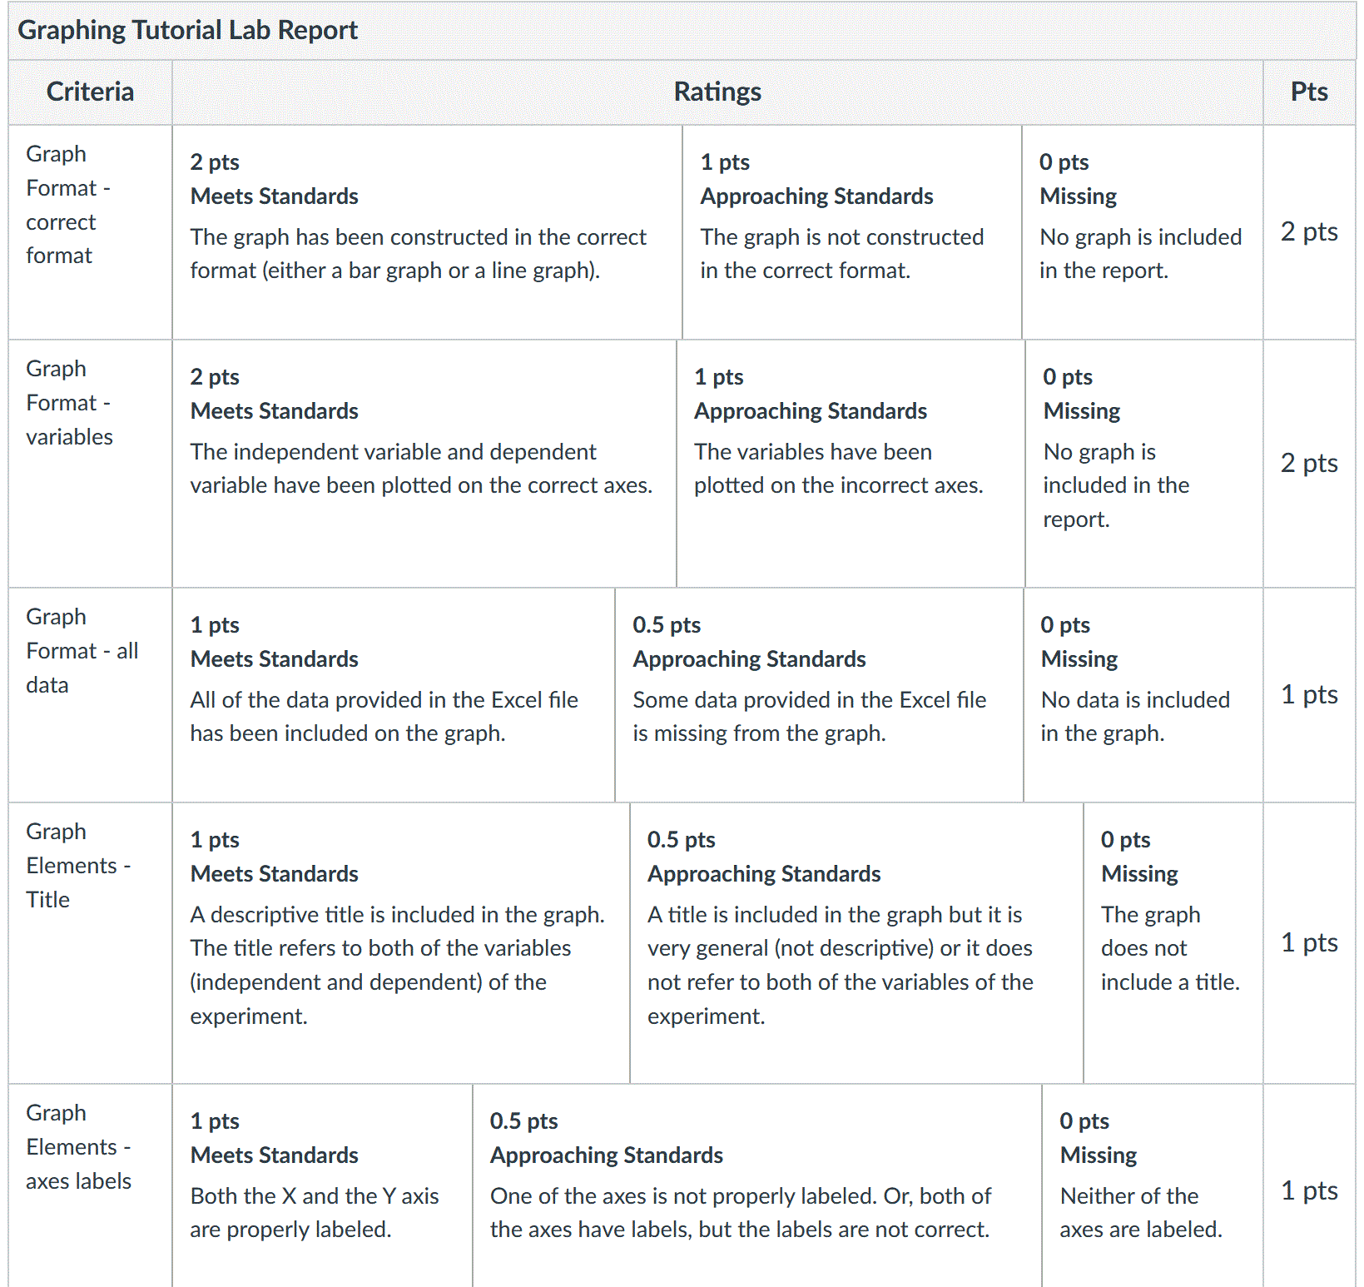Choose No data is included rating
Image resolution: width=1364 pixels, height=1287 pixels.
[x=1143, y=695]
